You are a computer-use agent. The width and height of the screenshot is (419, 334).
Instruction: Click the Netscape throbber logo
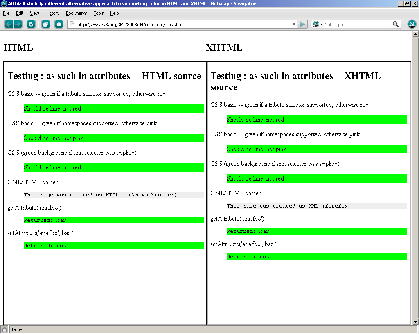pos(412,24)
